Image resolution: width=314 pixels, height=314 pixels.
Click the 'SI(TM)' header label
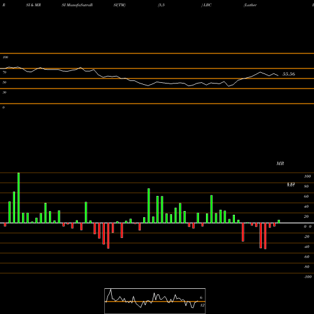(x=119, y=5)
